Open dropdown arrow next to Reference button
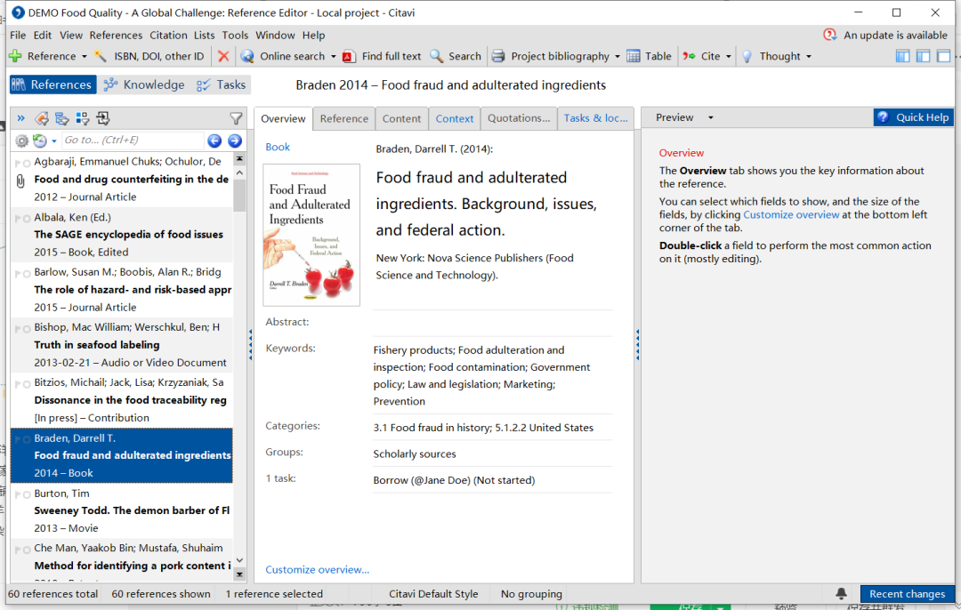This screenshot has width=961, height=610. [84, 56]
